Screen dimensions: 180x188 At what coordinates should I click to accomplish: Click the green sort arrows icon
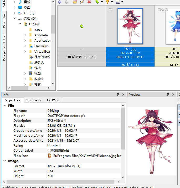click(x=97, y=2)
